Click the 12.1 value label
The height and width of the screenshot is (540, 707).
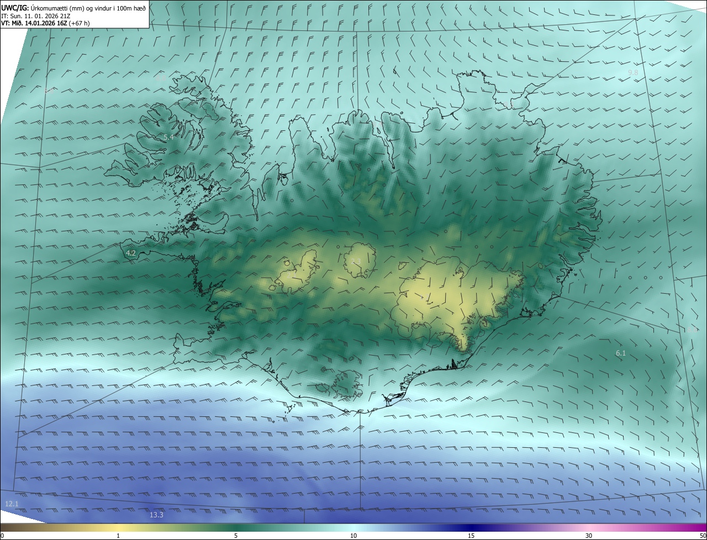(x=12, y=504)
